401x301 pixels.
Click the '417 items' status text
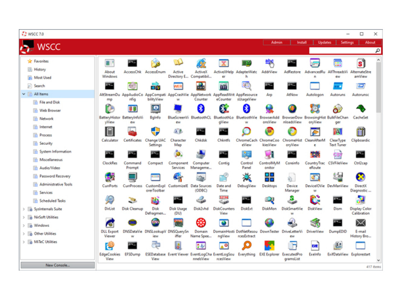[x=374, y=267]
